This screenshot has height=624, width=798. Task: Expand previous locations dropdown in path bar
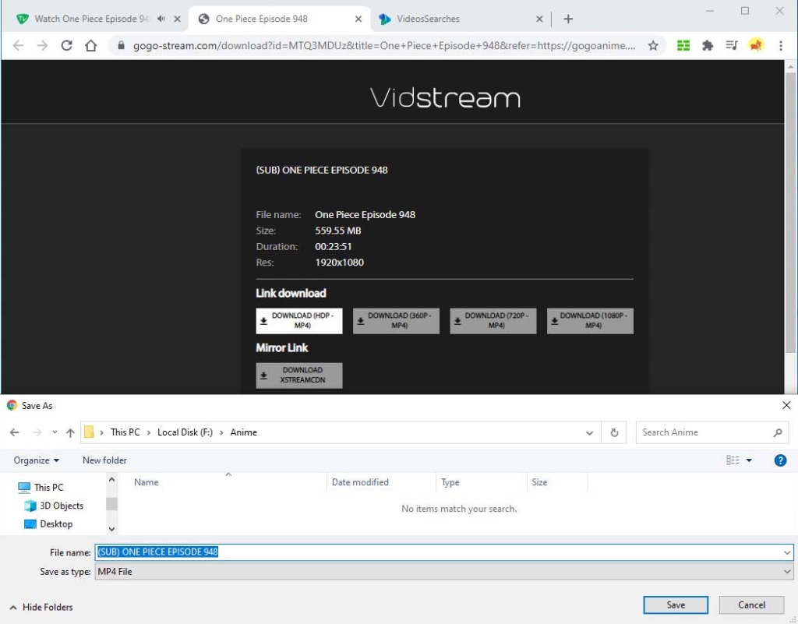click(589, 433)
